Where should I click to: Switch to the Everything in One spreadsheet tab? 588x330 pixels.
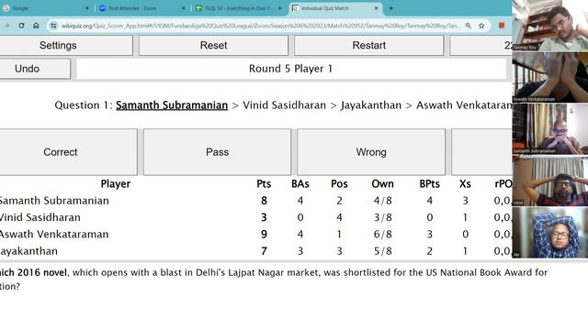coord(239,8)
